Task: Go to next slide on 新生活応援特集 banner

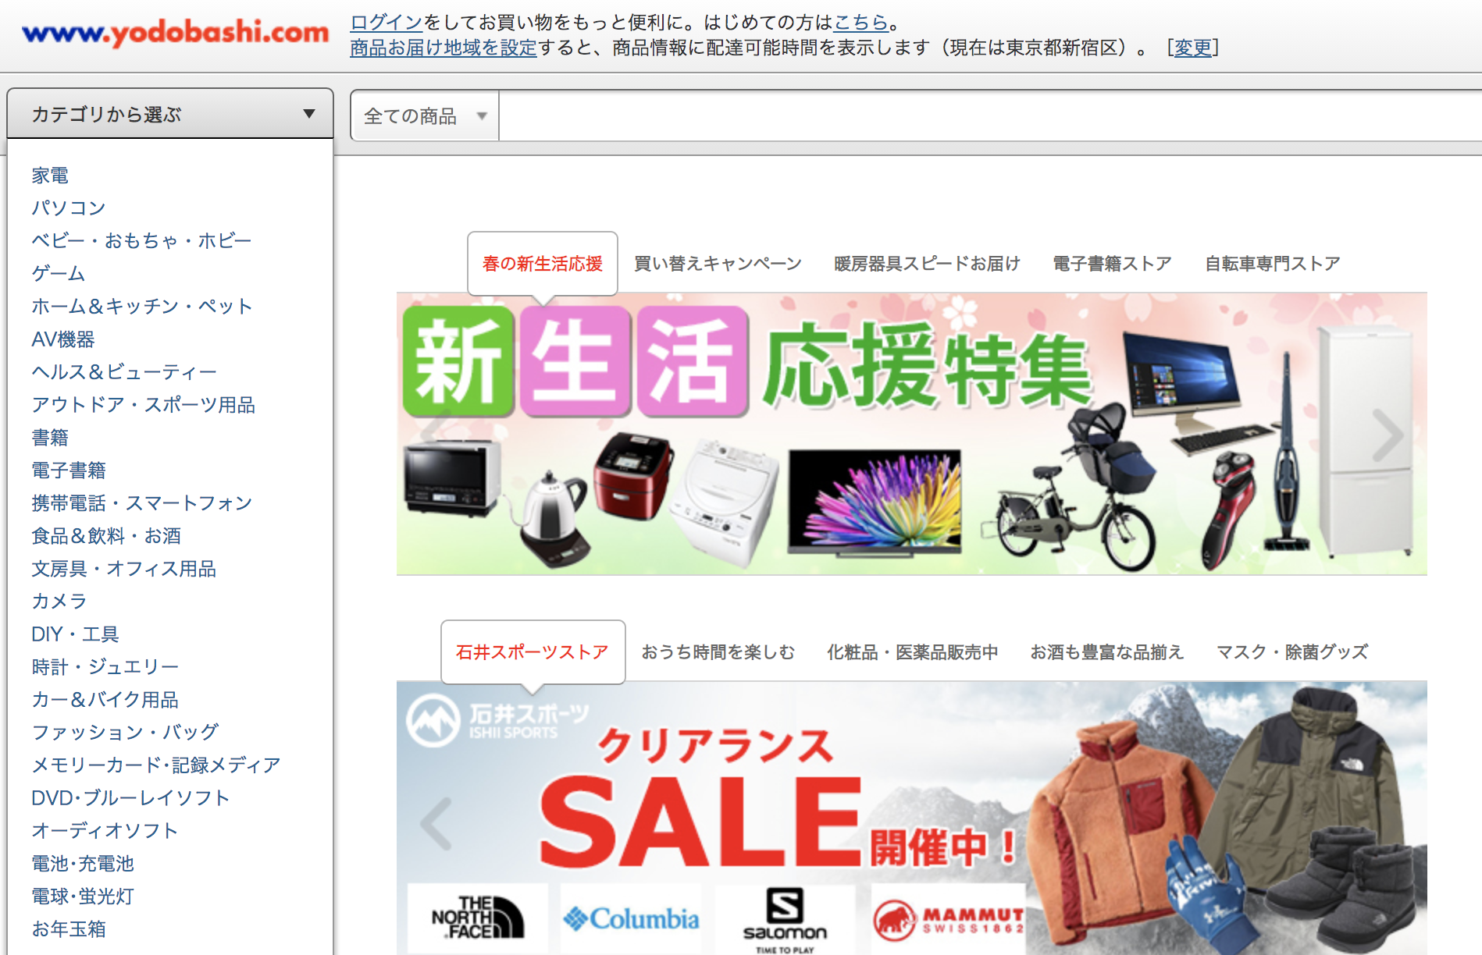Action: (x=1388, y=435)
